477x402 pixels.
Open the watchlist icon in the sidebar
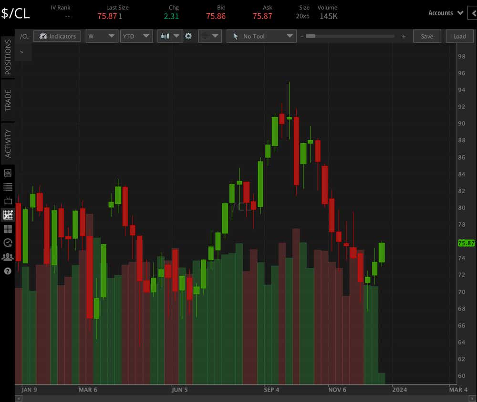click(x=8, y=187)
